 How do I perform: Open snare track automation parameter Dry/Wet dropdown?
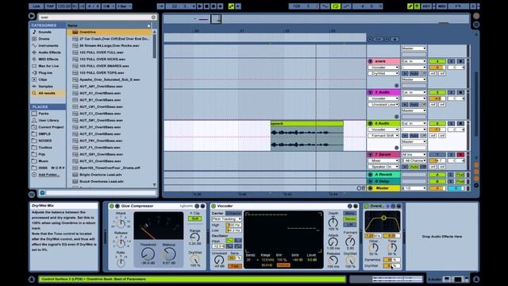point(383,74)
